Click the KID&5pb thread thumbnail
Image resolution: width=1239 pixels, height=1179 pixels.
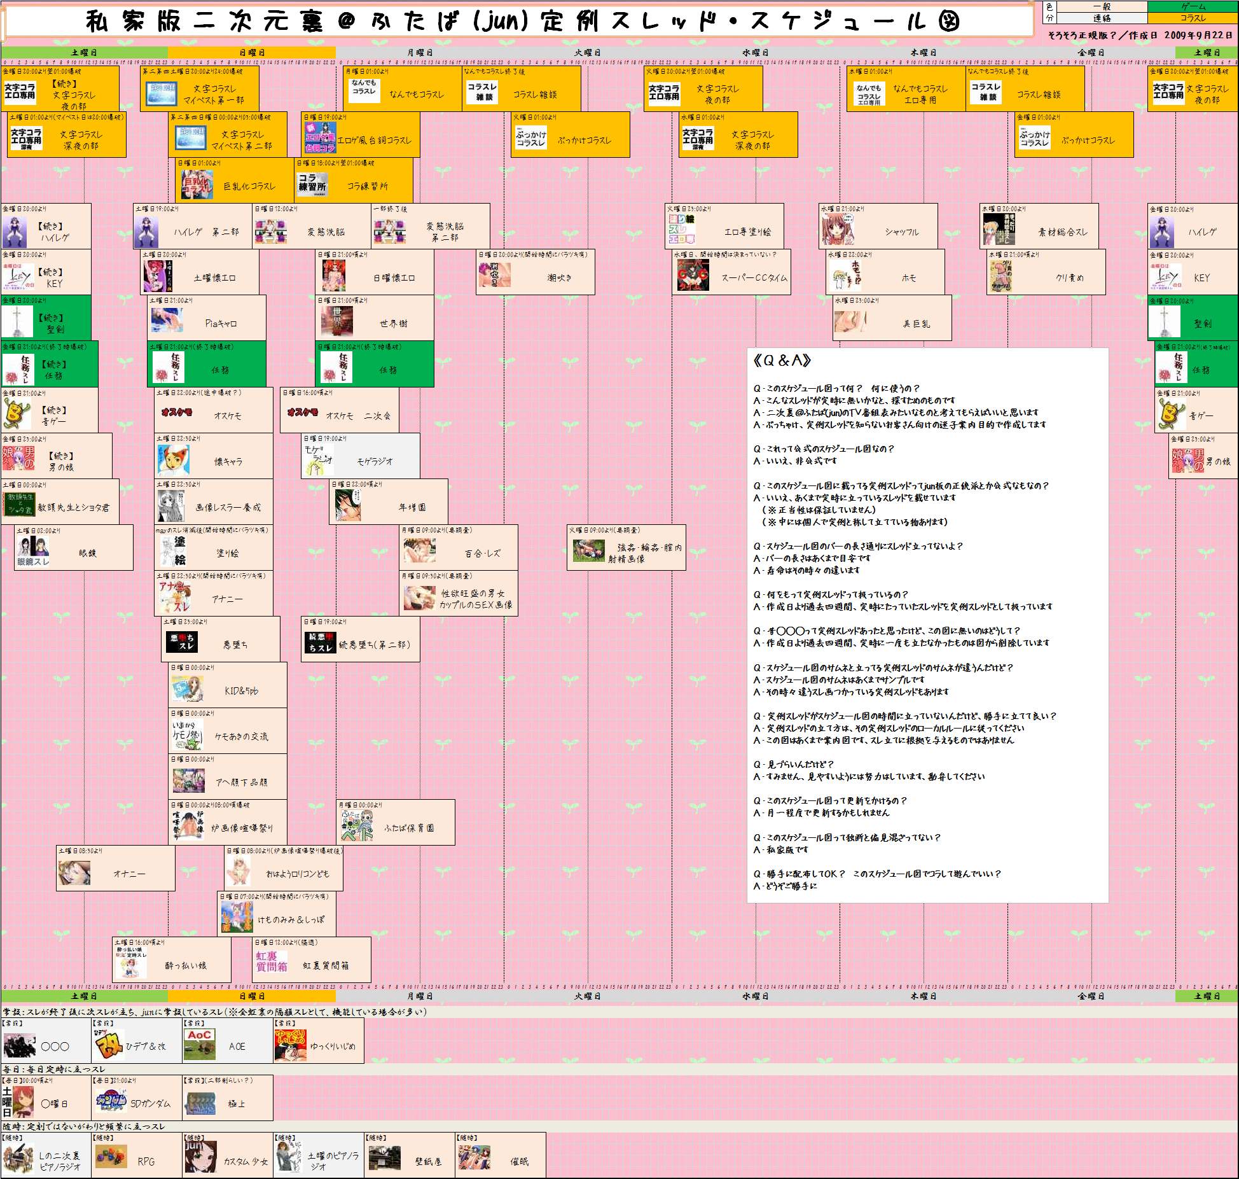coord(187,690)
